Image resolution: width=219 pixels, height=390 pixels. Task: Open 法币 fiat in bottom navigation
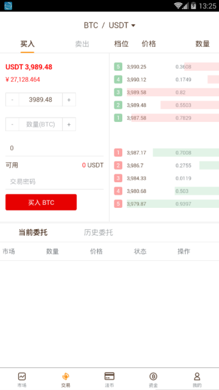[x=109, y=380]
